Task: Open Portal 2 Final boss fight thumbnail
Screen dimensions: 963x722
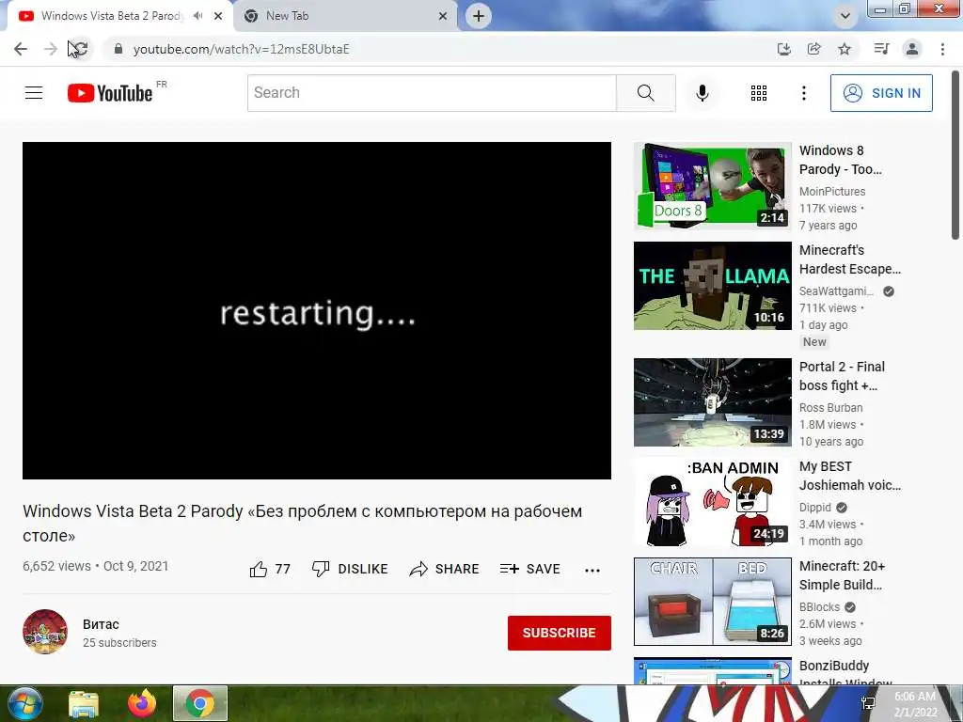Action: 713,402
